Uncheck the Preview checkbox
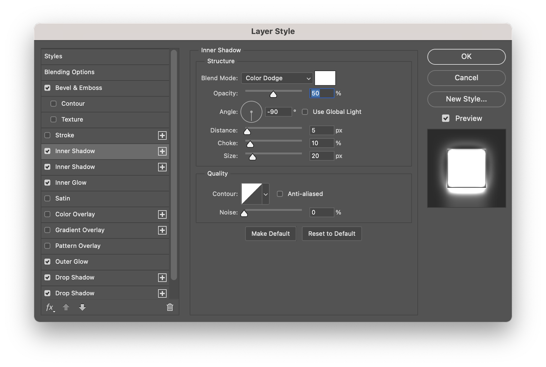Screen dimensions: 546x367 tap(446, 118)
